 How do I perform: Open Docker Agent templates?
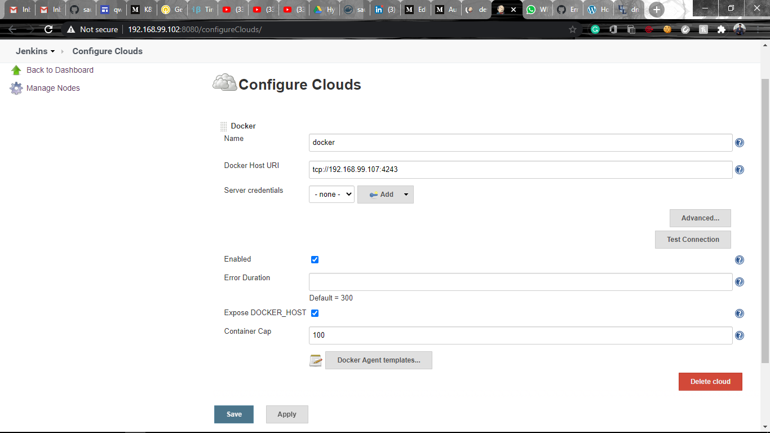tap(379, 360)
